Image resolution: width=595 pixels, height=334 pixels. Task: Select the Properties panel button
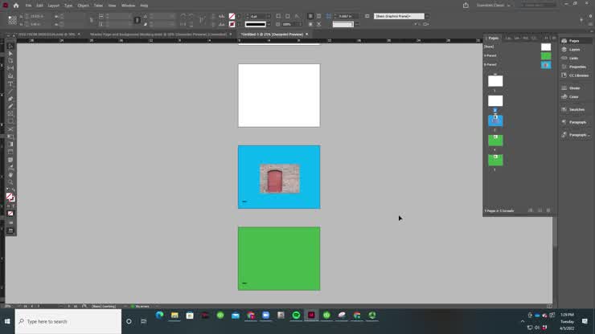577,67
